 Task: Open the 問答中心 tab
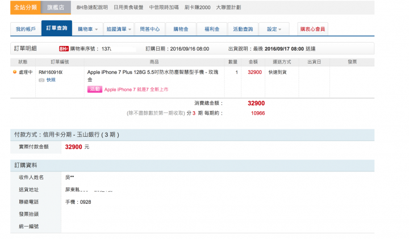pos(150,29)
